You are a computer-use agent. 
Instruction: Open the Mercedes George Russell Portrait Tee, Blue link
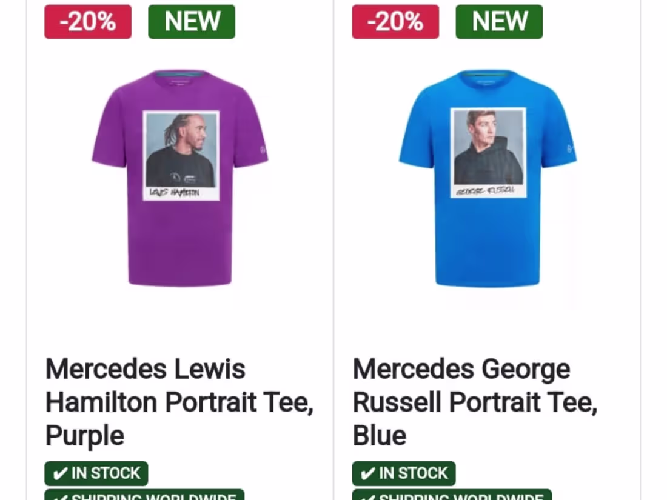pos(475,402)
